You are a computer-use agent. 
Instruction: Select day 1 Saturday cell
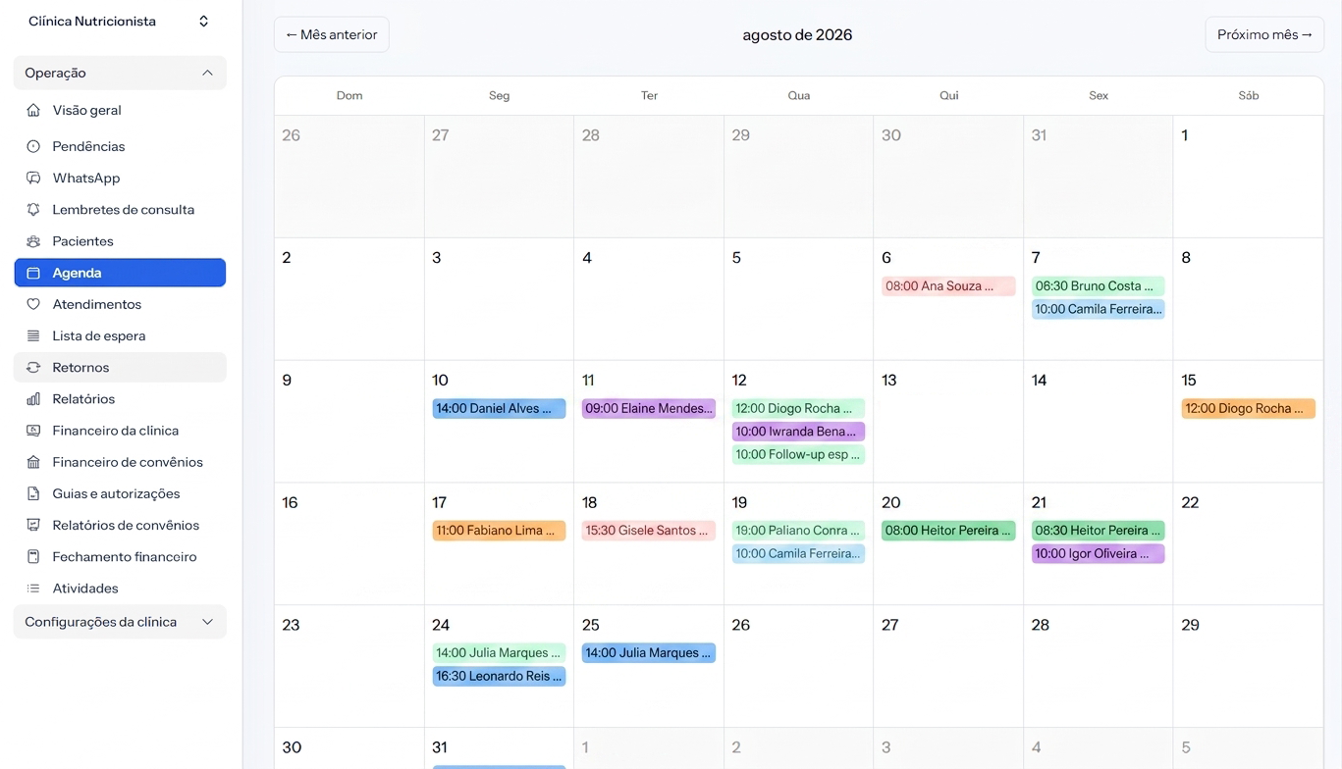tap(1248, 177)
